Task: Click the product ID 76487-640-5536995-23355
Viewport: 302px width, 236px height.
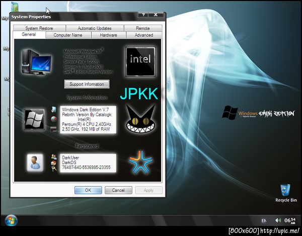Action: (x=86, y=167)
